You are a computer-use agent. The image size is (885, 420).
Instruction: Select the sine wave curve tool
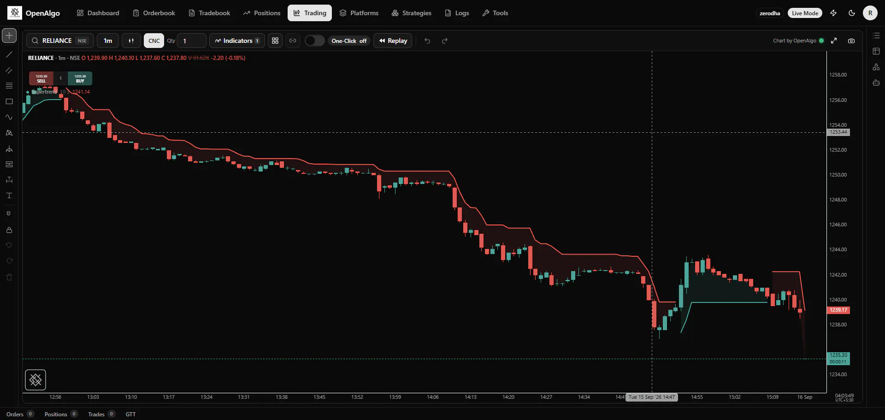(x=9, y=117)
